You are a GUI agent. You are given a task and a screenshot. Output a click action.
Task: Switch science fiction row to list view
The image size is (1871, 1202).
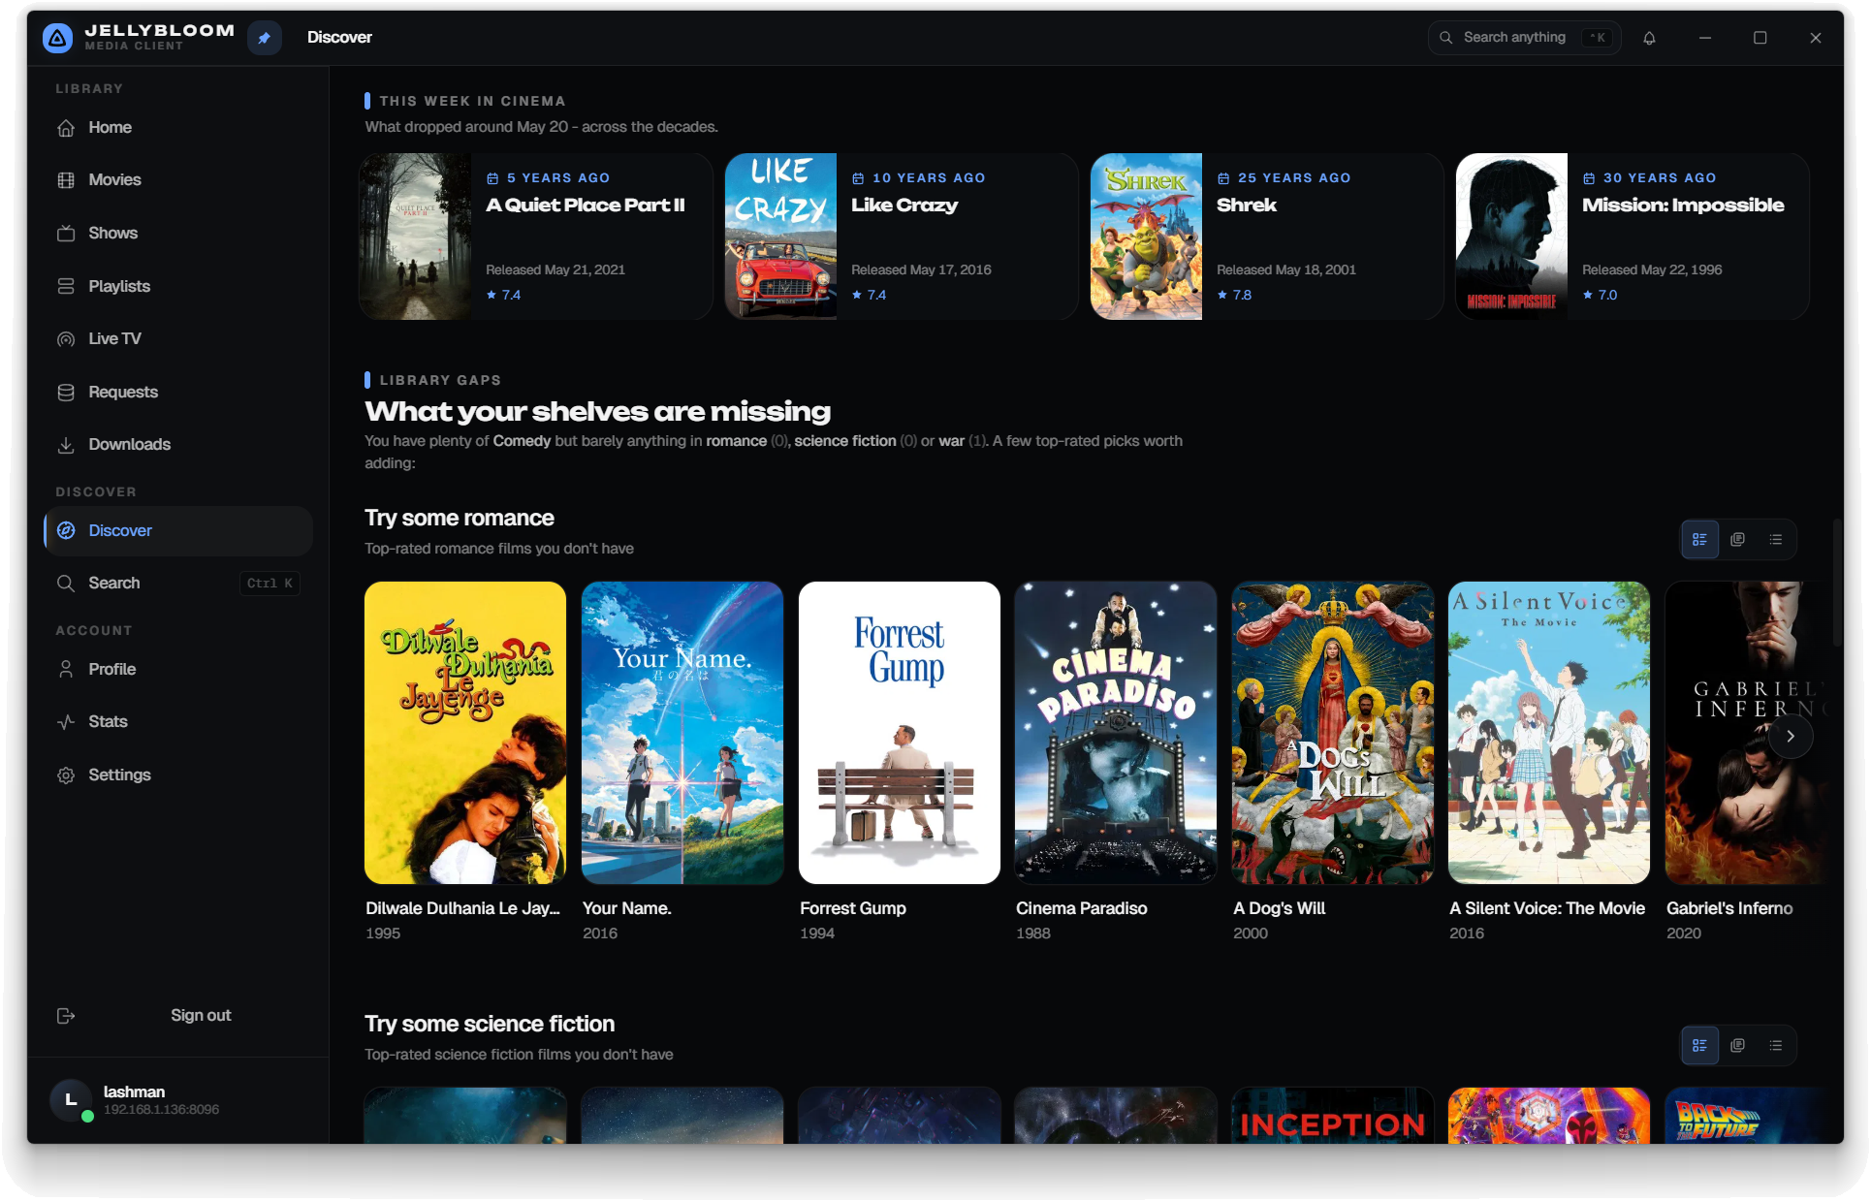1775,1045
